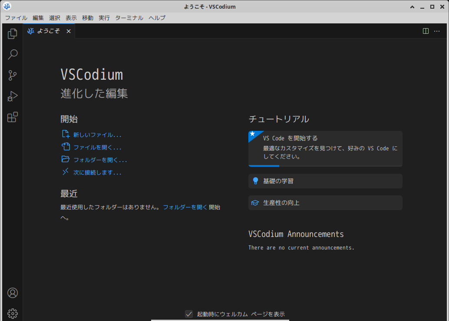Screen dimensions: 449x321
Task: Open the 選択 menu
Action: [55, 18]
